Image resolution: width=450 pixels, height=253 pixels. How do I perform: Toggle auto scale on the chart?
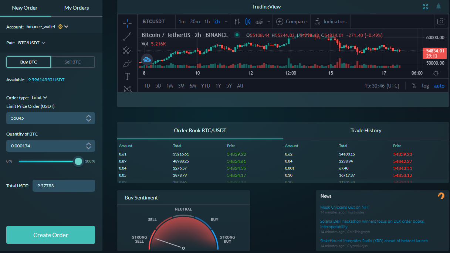pyautogui.click(x=439, y=86)
